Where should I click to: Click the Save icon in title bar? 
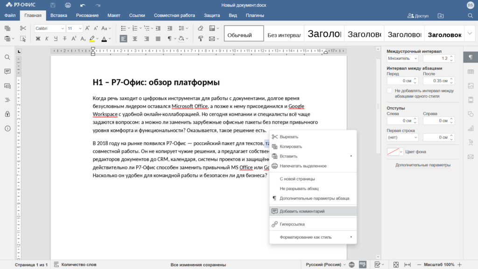coord(53,5)
